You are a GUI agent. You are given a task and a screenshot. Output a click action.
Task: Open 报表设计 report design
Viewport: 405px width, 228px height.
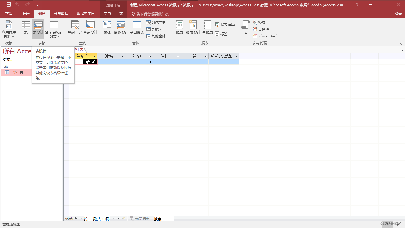click(x=193, y=28)
